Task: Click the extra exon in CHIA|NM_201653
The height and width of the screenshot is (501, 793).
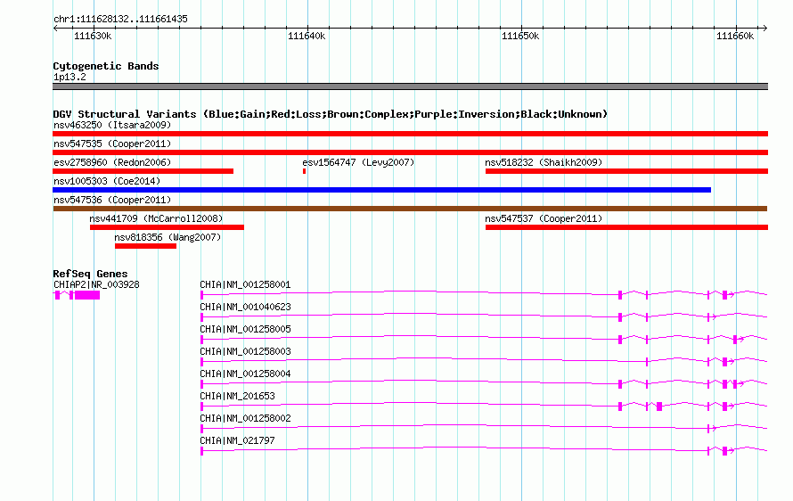Action: [x=659, y=407]
